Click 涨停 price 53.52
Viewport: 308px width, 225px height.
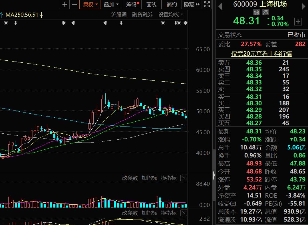tap(254, 179)
